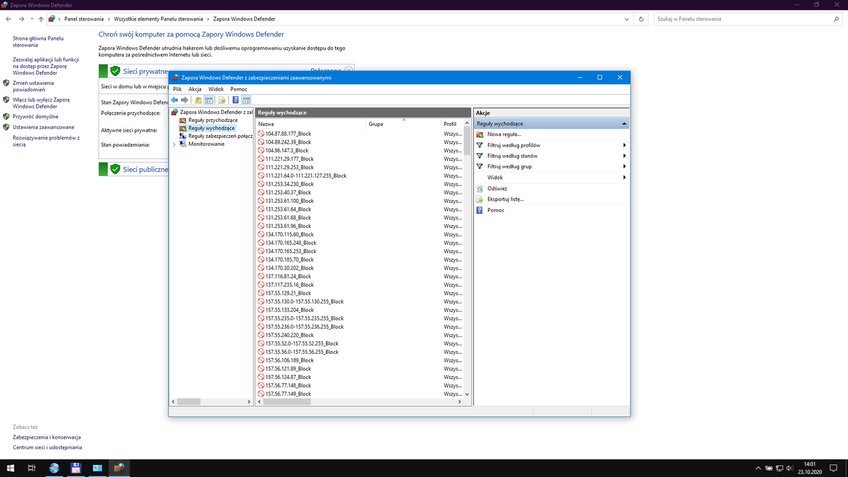Click the Szukaj w Panelu sterowania search field
Viewport: 848px width, 477px height.
tap(747, 19)
